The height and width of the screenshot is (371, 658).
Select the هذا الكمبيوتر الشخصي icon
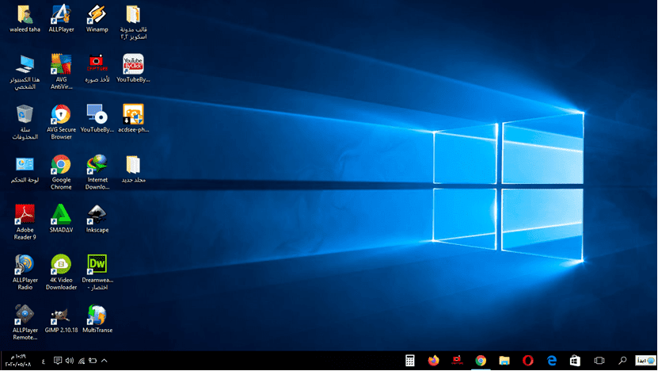click(x=25, y=72)
